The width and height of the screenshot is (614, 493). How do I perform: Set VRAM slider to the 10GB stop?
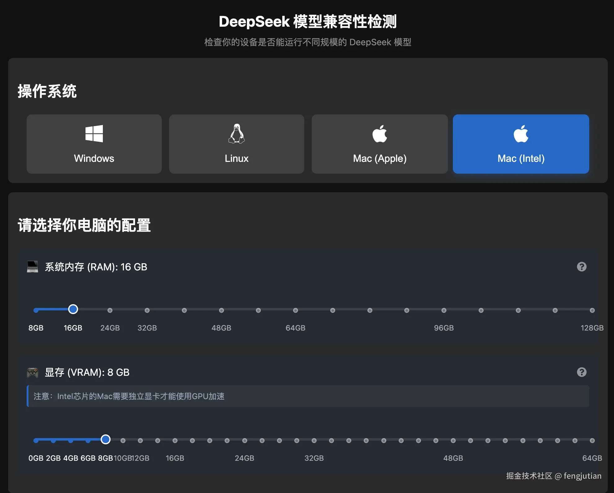click(x=123, y=441)
